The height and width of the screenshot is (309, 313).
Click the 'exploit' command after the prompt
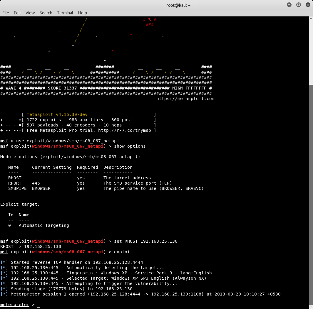(x=123, y=252)
